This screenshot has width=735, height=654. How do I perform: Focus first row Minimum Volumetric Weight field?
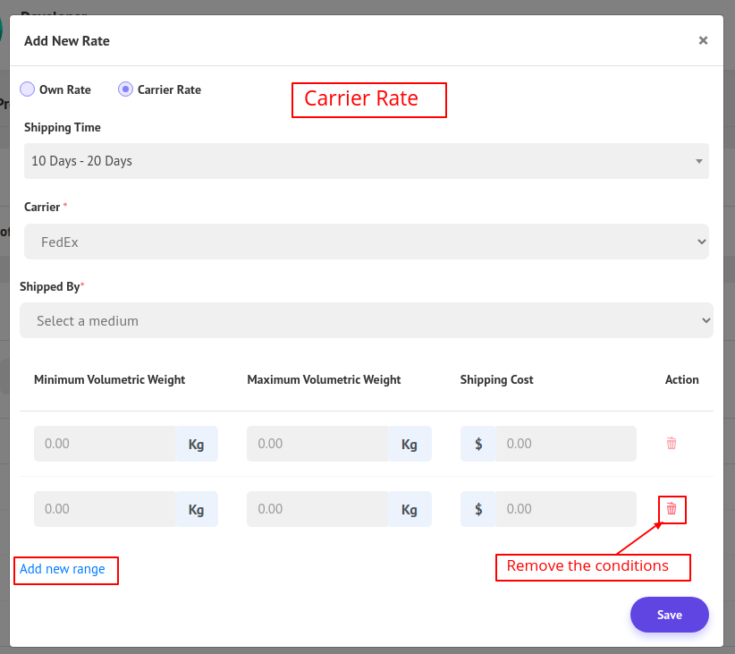tap(105, 444)
